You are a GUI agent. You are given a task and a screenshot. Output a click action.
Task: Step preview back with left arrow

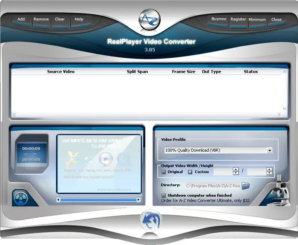[x=59, y=200]
